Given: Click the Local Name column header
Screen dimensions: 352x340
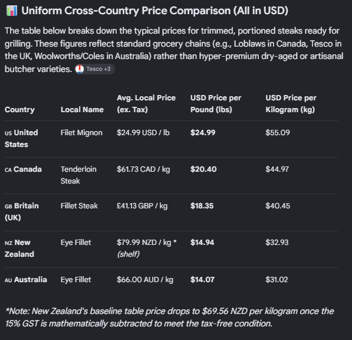Looking at the screenshot, I should 82,110.
